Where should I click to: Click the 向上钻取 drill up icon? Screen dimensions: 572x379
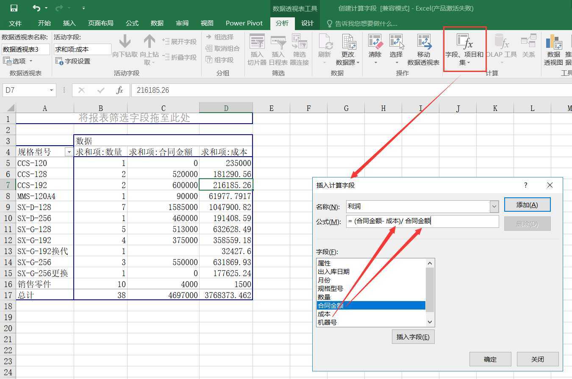pos(149,41)
